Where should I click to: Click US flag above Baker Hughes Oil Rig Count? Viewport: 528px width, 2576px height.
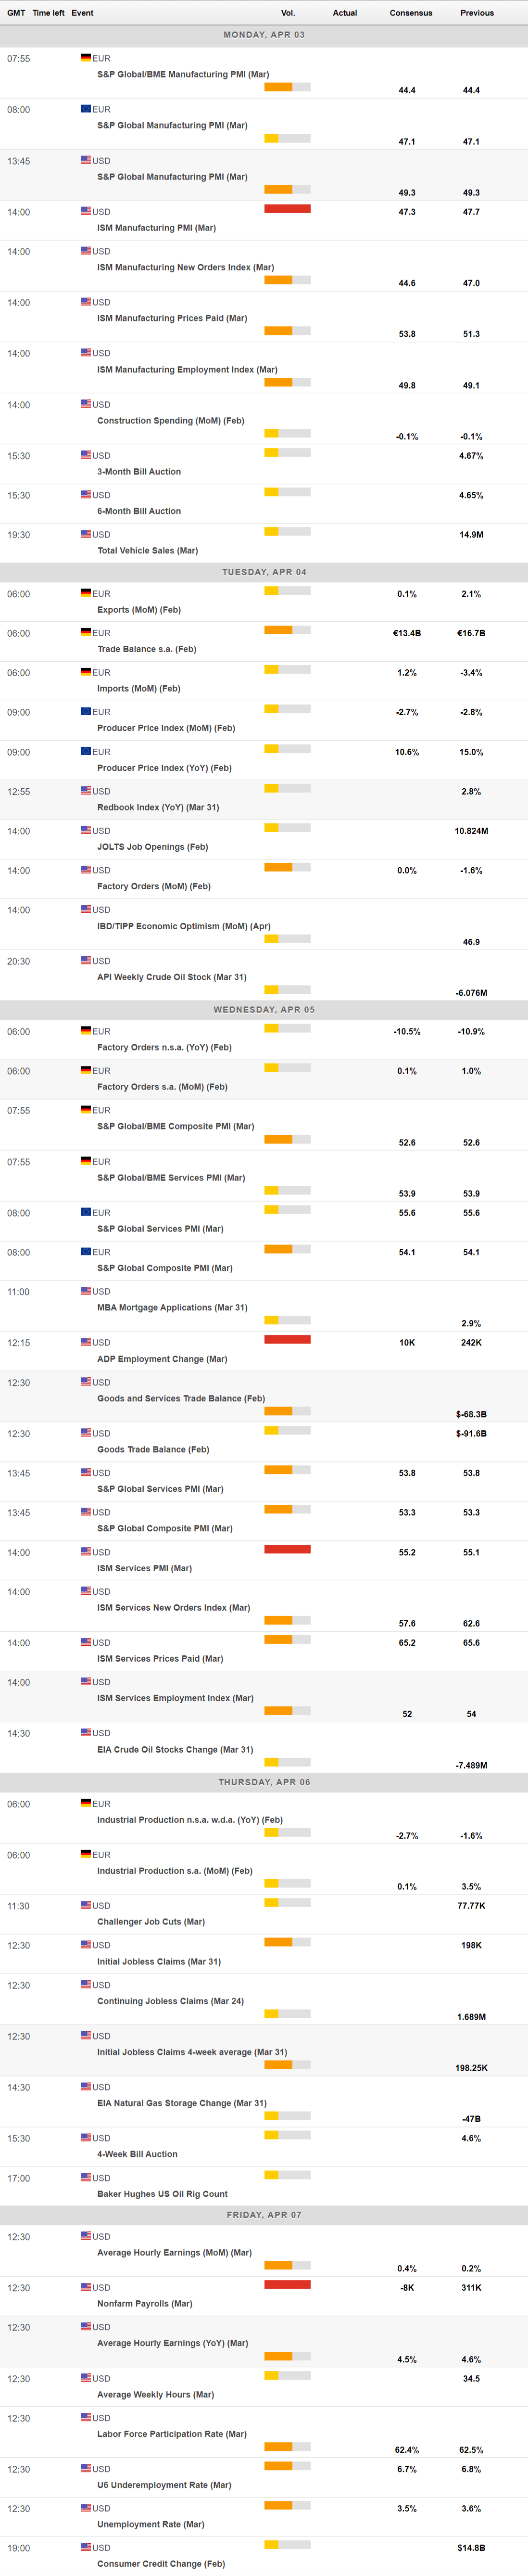86,2177
